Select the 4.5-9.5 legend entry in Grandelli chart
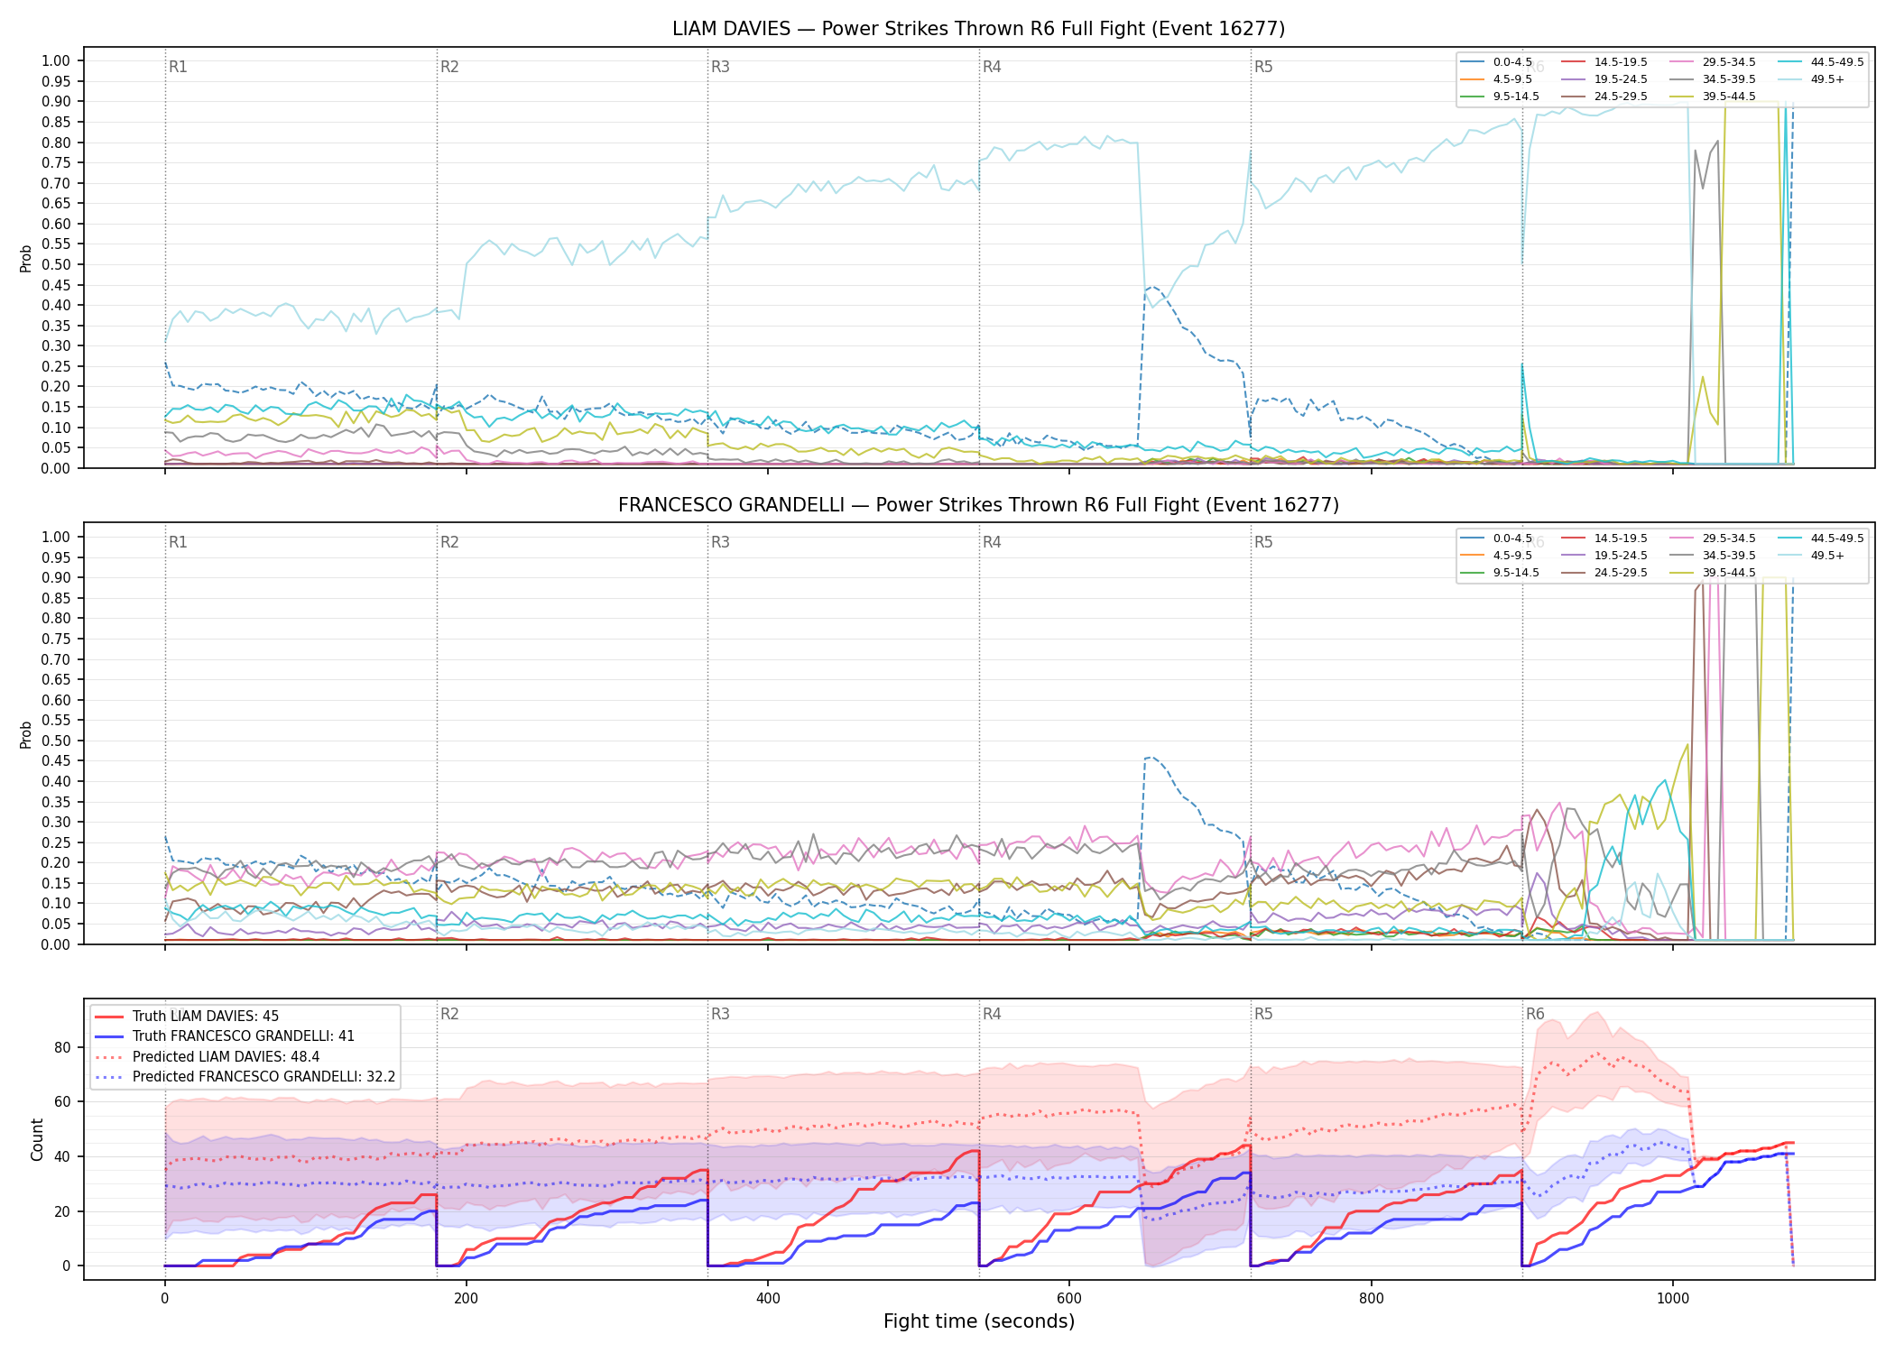The height and width of the screenshot is (1353, 1895). 1497,556
